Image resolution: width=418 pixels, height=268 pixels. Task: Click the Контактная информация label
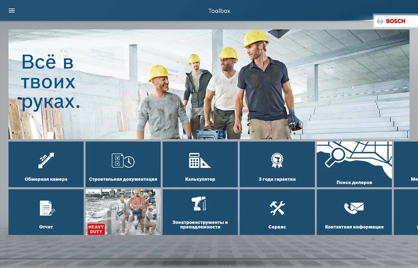click(x=354, y=227)
